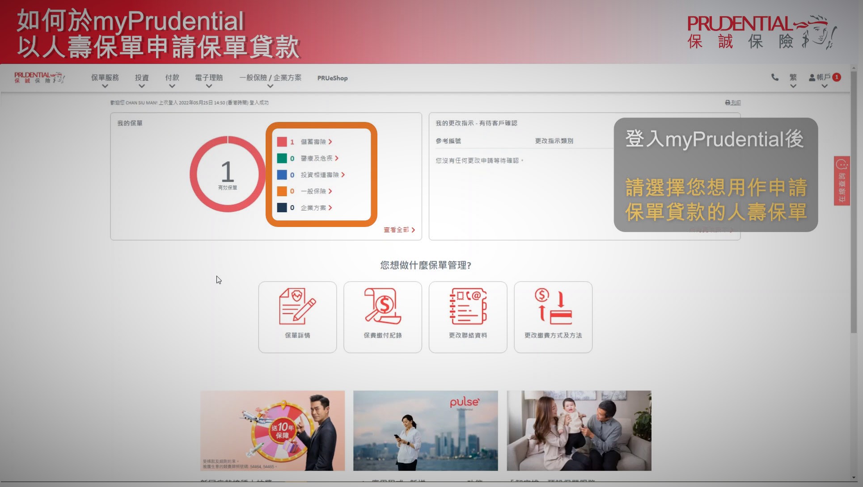Click the navy 企業方案 color square
863x487 pixels.
[282, 208]
